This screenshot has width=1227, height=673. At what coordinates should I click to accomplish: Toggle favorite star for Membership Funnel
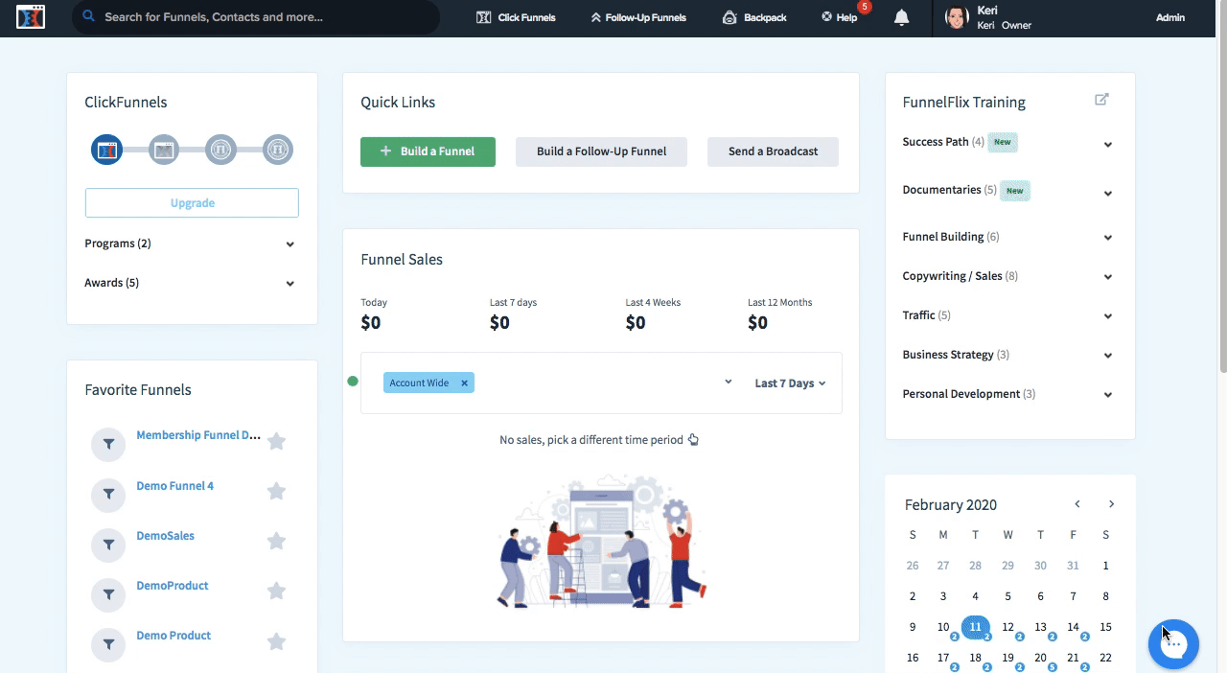pyautogui.click(x=276, y=441)
